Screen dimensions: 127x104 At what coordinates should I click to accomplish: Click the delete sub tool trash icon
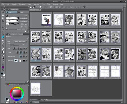point(28,31)
